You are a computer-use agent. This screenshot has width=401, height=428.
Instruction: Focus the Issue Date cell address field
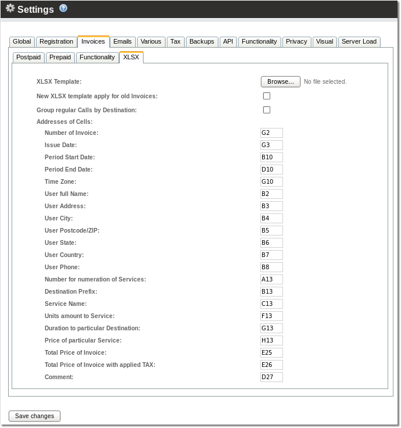[x=271, y=145]
